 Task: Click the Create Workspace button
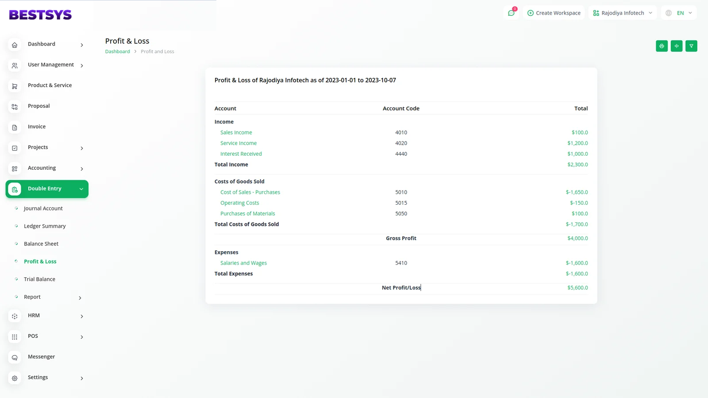pyautogui.click(x=554, y=13)
